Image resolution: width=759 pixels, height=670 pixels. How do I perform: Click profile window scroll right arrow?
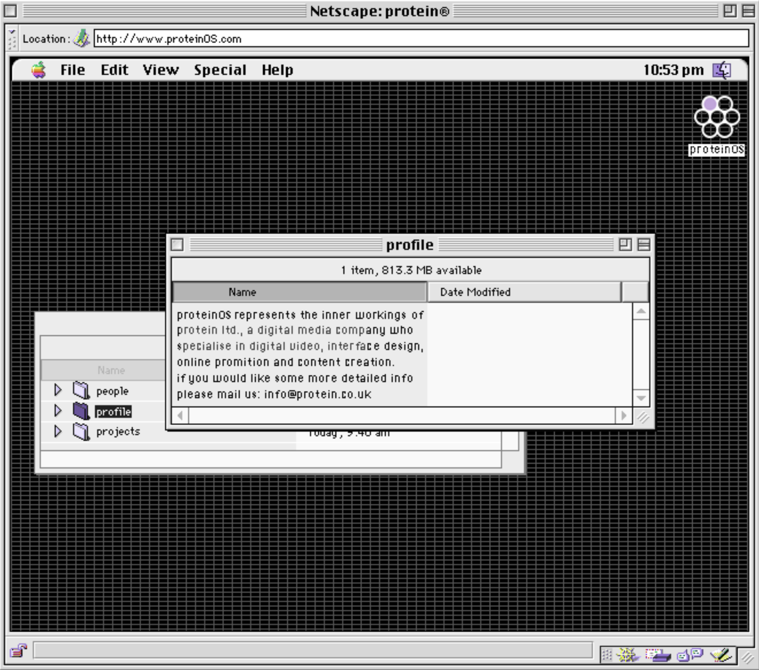pos(624,416)
